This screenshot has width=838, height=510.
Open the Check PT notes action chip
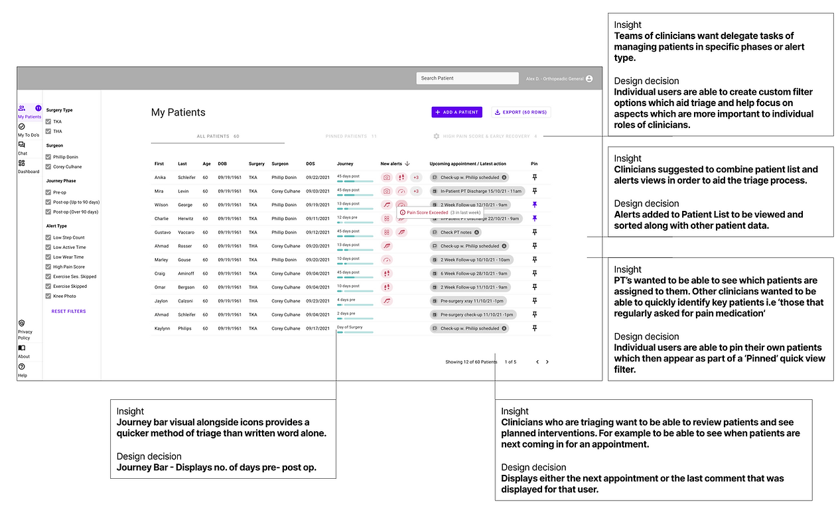pos(455,232)
